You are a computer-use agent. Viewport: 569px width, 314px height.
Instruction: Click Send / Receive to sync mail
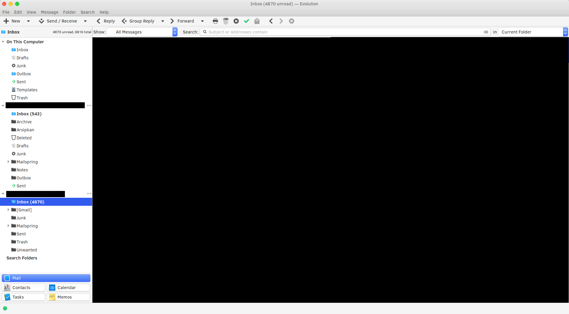[x=58, y=21]
